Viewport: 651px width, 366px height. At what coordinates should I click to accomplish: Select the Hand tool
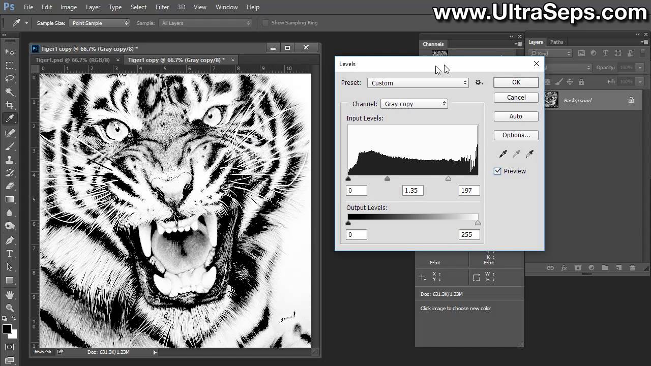[10, 294]
